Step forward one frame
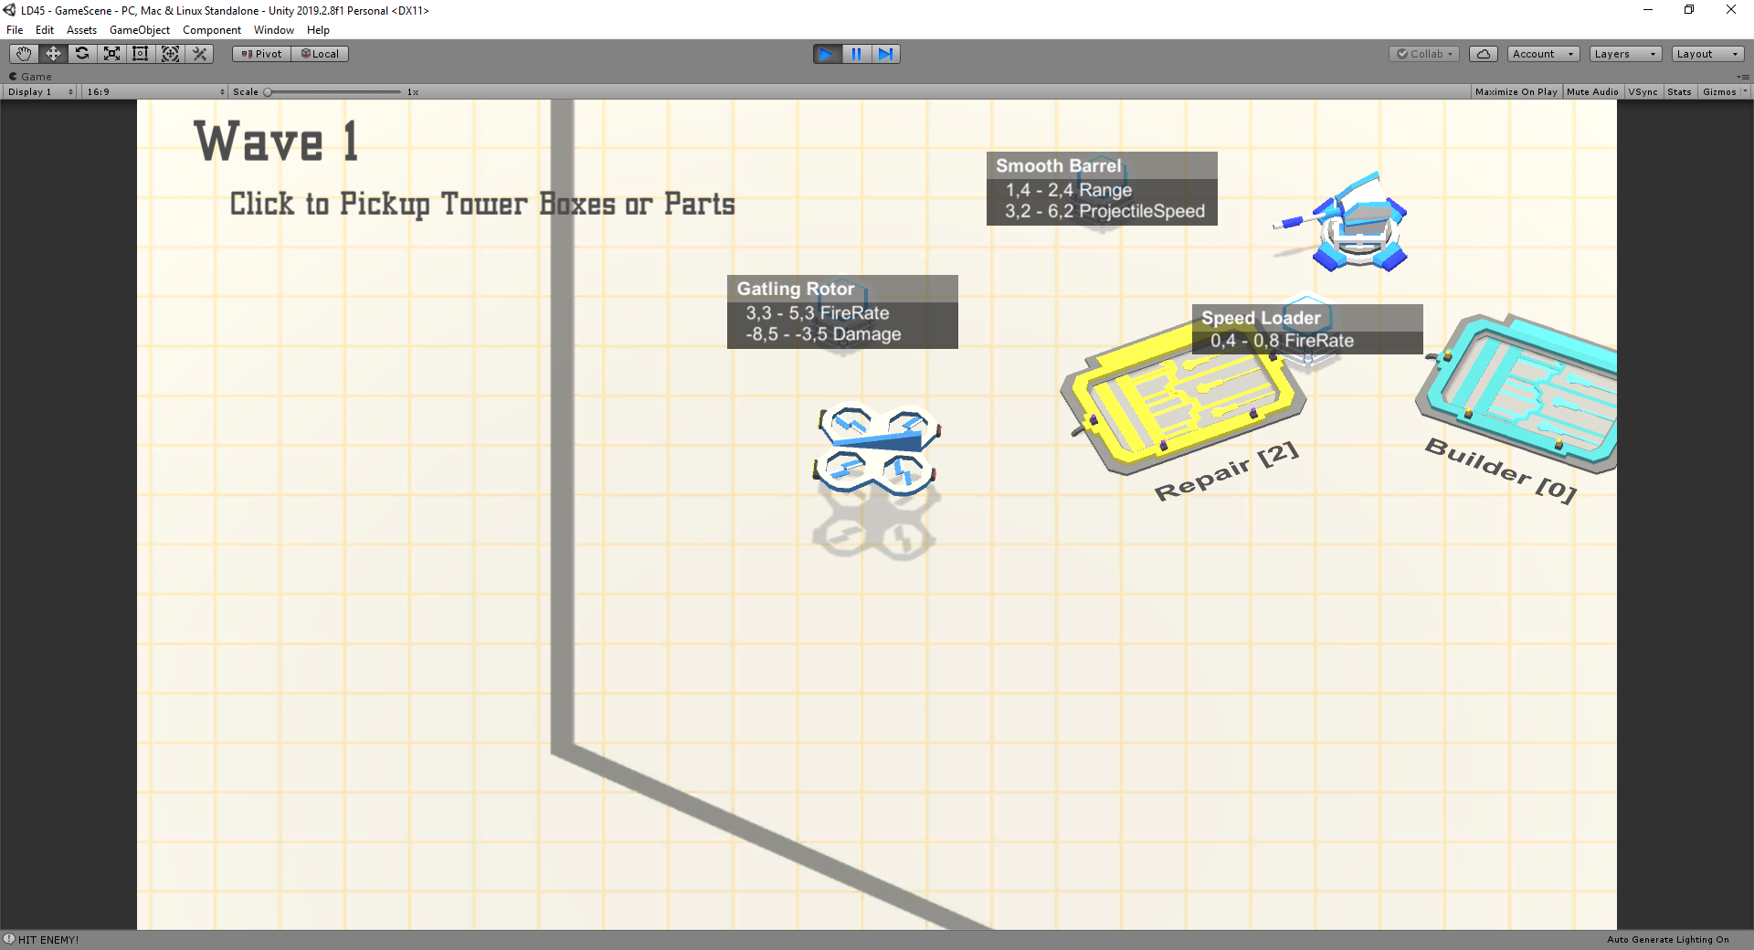The height and width of the screenshot is (950, 1754). tap(885, 54)
